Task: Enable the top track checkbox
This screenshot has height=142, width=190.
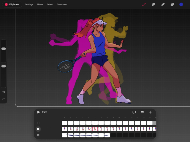Action: pos(38,123)
